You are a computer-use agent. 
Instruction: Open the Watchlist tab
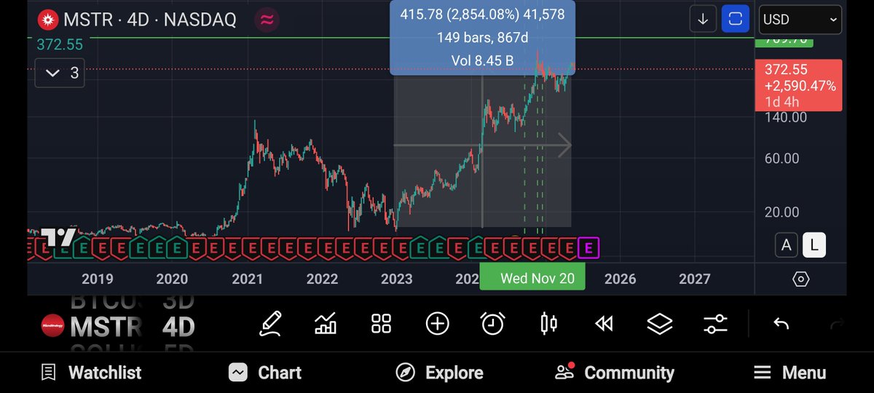pyautogui.click(x=91, y=373)
